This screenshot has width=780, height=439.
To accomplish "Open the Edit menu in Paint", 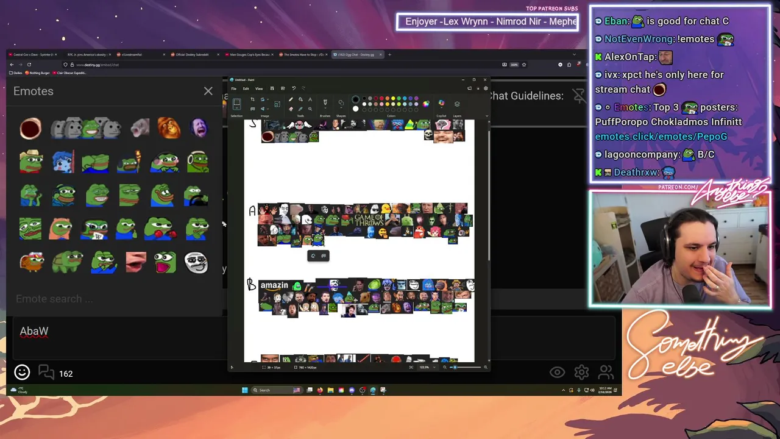I will [246, 88].
